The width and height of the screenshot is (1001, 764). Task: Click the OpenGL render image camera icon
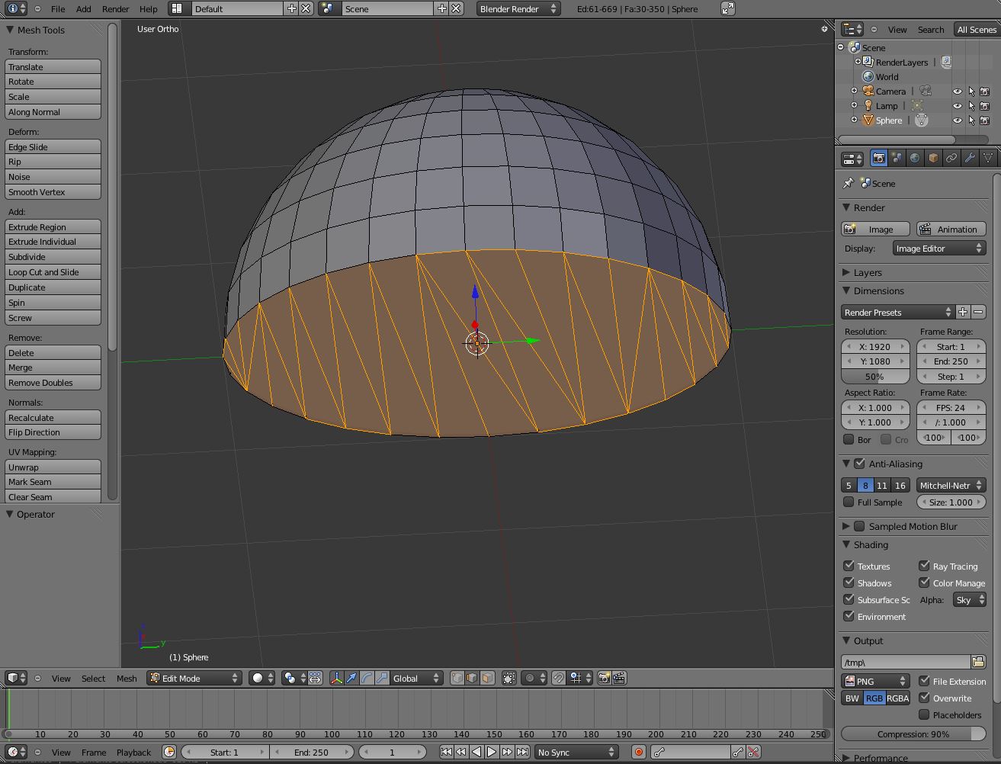604,678
